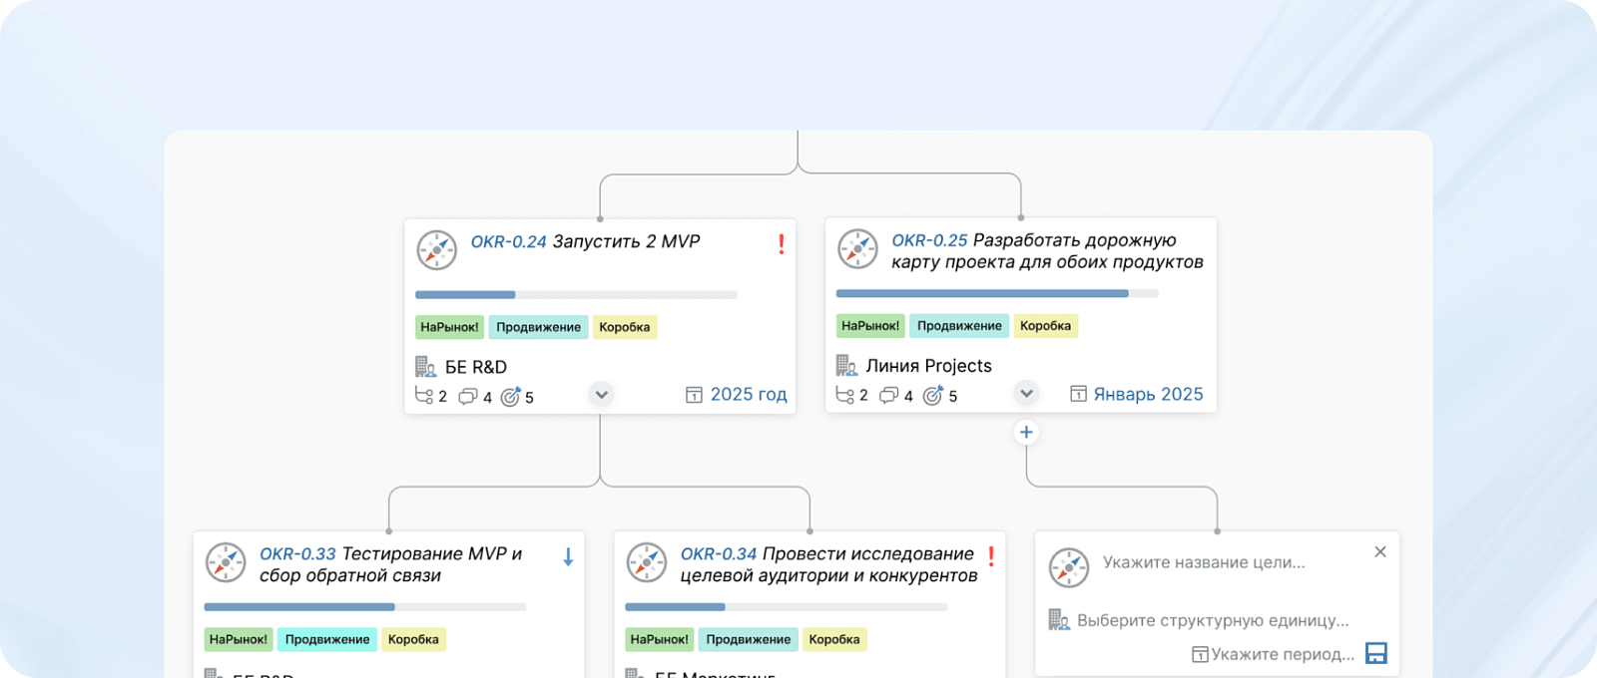
Task: Click БЕ R&D unit text on OKR-0.24
Action: click(476, 367)
